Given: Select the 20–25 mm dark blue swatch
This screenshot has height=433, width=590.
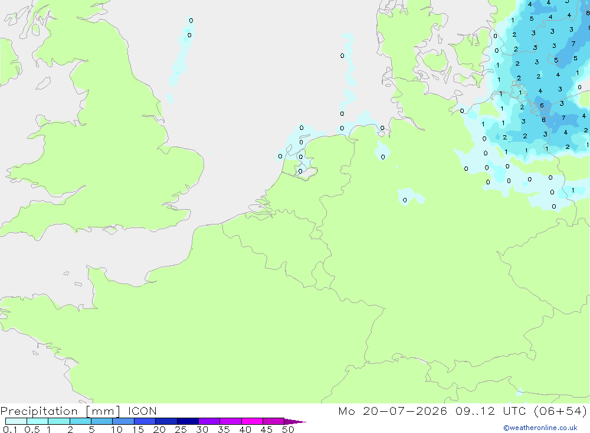Looking at the screenshot, I should pyautogui.click(x=166, y=421).
